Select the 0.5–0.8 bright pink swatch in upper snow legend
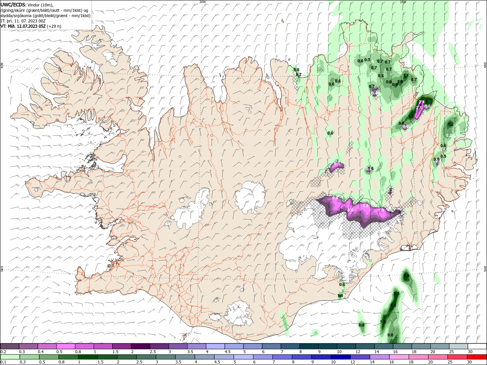 pyautogui.click(x=66, y=346)
